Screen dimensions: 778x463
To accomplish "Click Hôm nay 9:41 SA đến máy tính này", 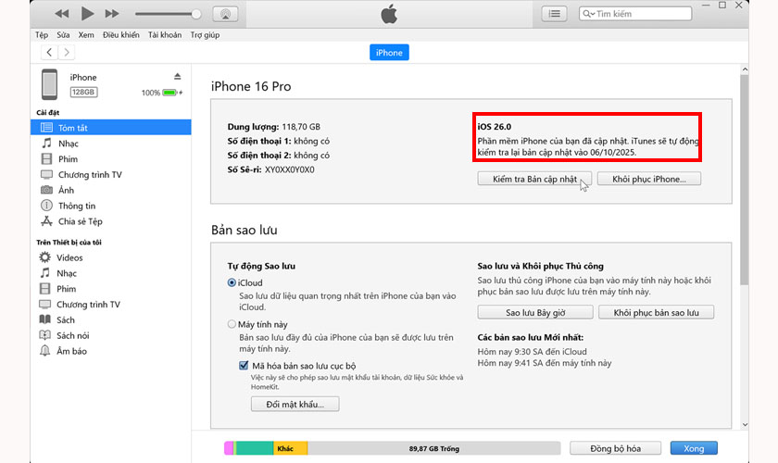I will tap(545, 363).
